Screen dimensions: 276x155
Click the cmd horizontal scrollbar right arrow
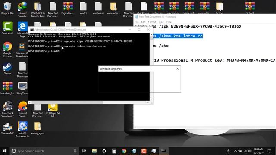[x=148, y=102]
